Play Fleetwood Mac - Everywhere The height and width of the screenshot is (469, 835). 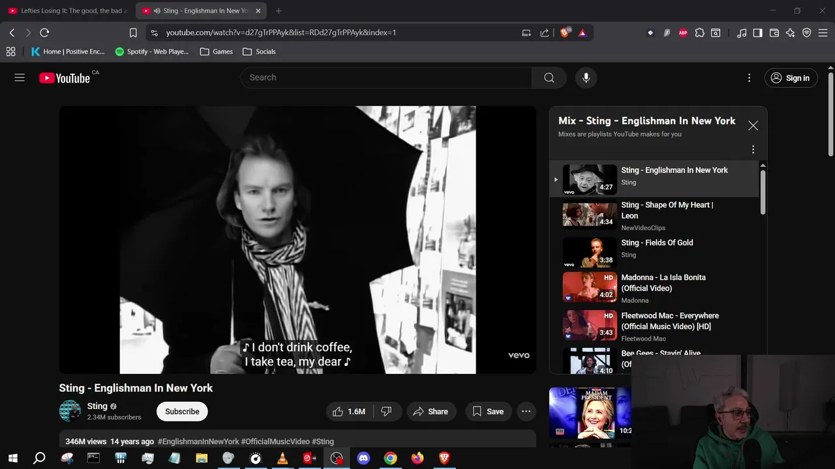coord(655,325)
